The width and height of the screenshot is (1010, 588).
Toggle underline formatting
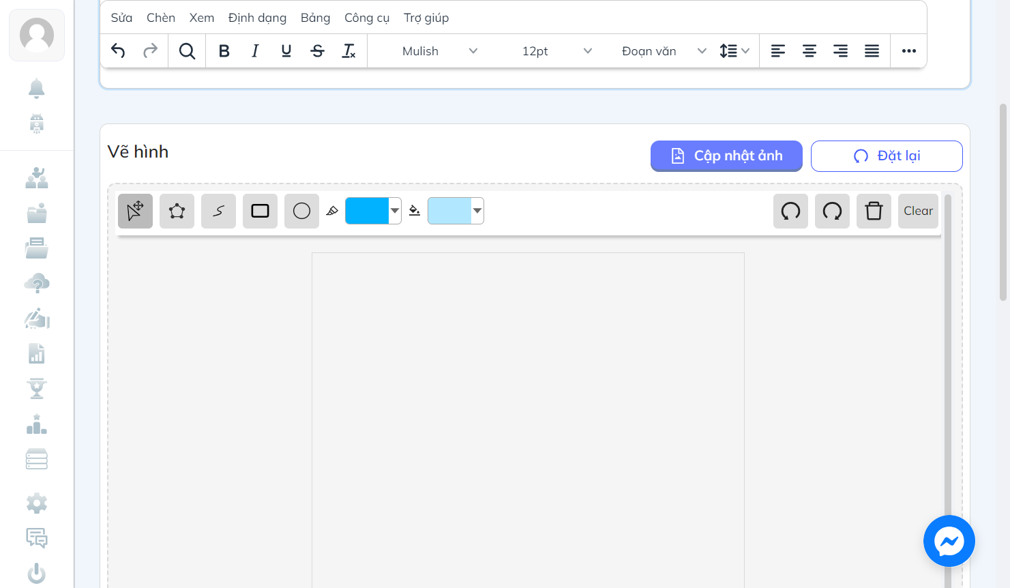286,50
